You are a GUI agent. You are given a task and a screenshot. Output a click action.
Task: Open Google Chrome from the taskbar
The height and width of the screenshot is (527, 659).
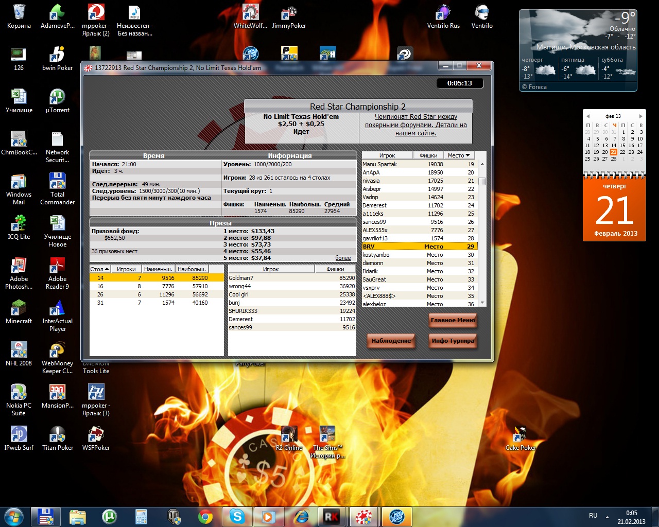(205, 516)
